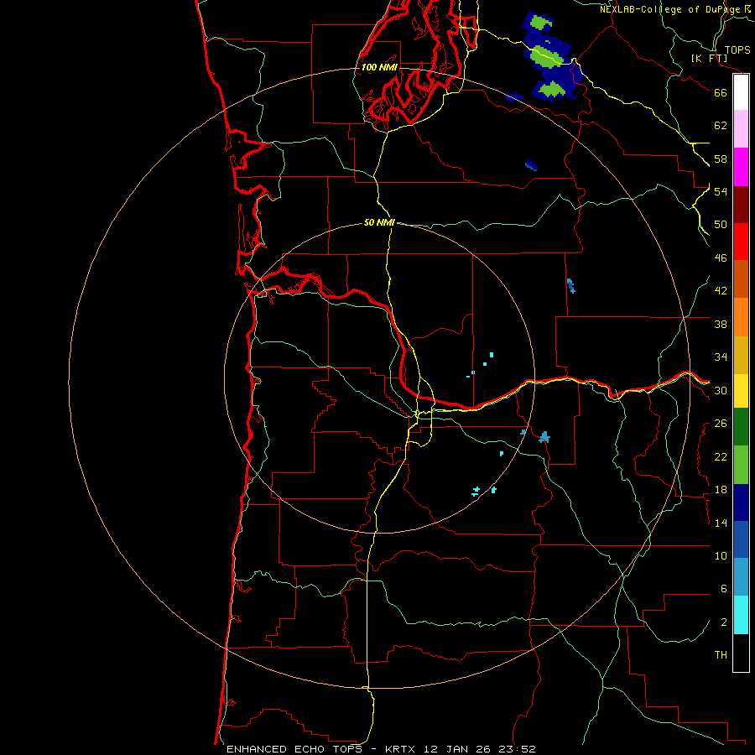This screenshot has width=755, height=755.
Task: Click the magenta 58 legend swatch
Action: [741, 167]
